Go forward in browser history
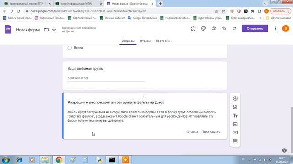293x164 pixels. point(11,11)
